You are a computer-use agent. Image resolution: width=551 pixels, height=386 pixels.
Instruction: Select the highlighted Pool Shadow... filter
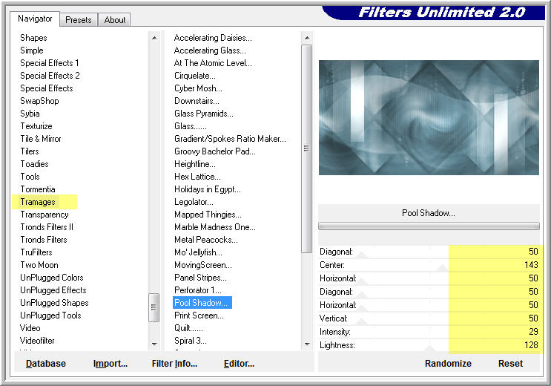click(x=202, y=303)
